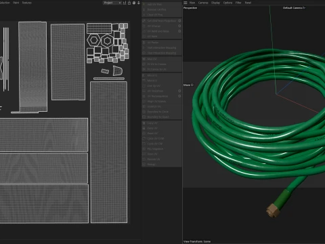
Task: Click the Default Camera label
Action: point(294,8)
